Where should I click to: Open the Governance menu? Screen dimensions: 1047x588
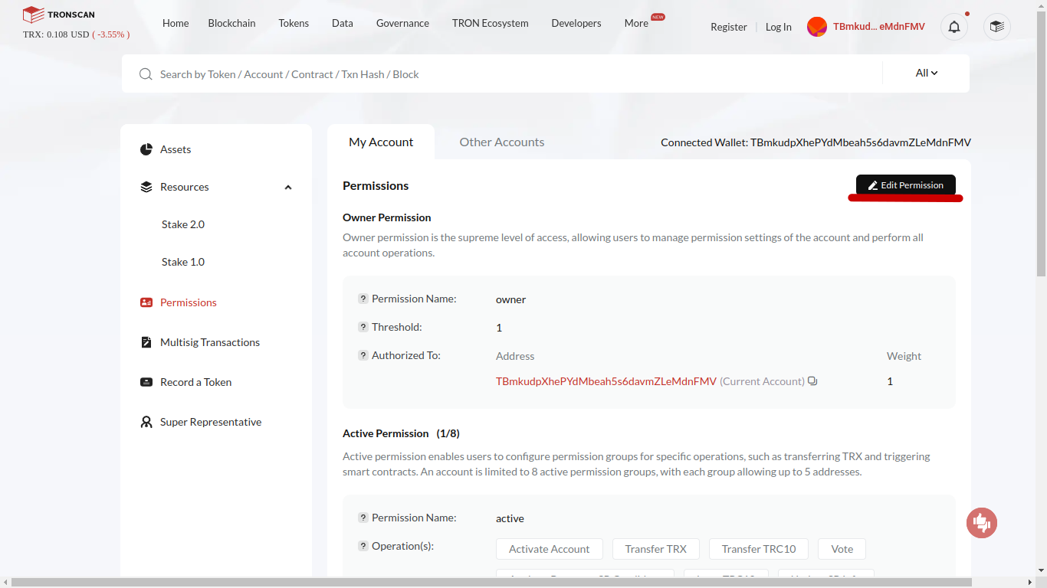[402, 23]
